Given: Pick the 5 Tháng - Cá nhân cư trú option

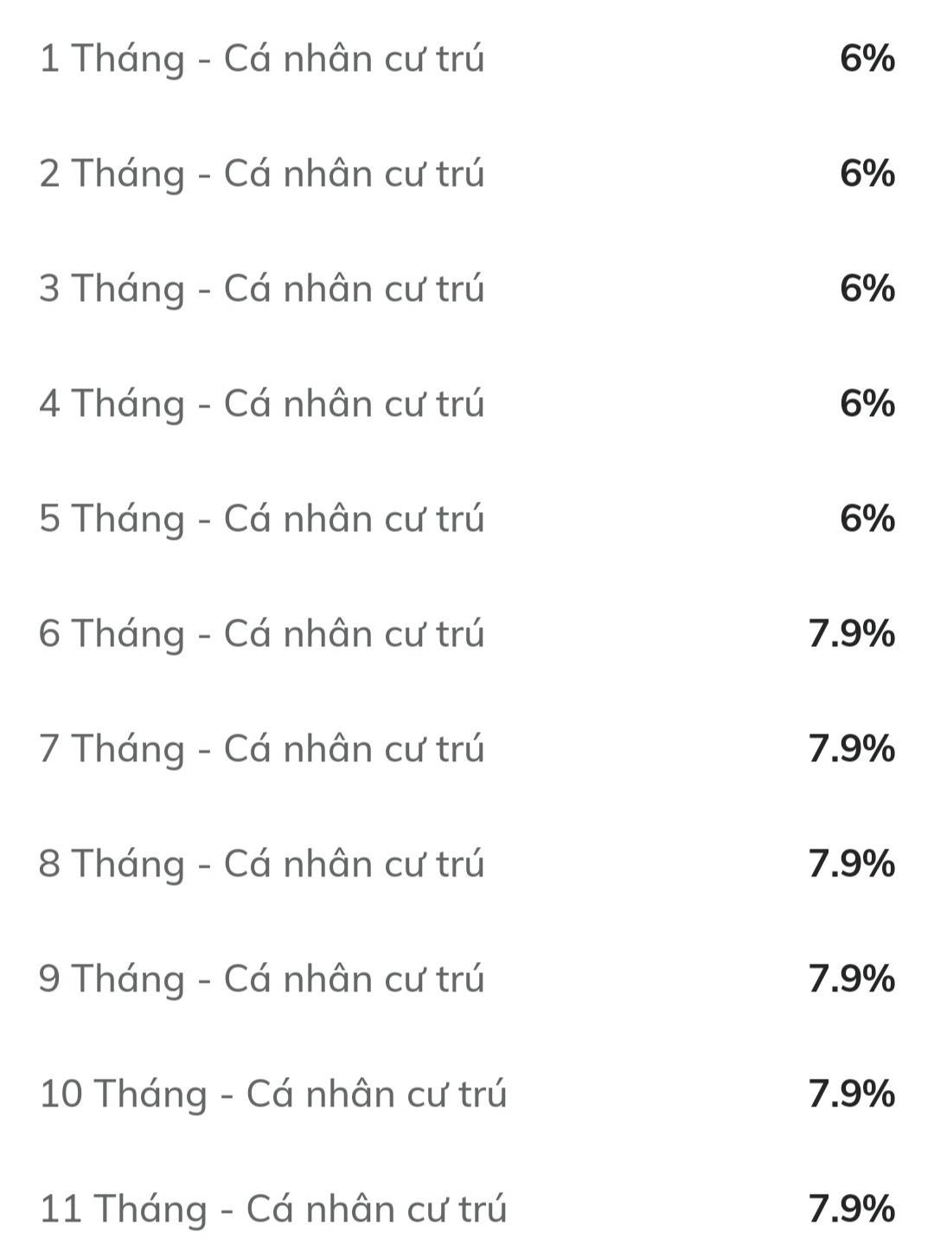Looking at the screenshot, I should coord(261,519).
